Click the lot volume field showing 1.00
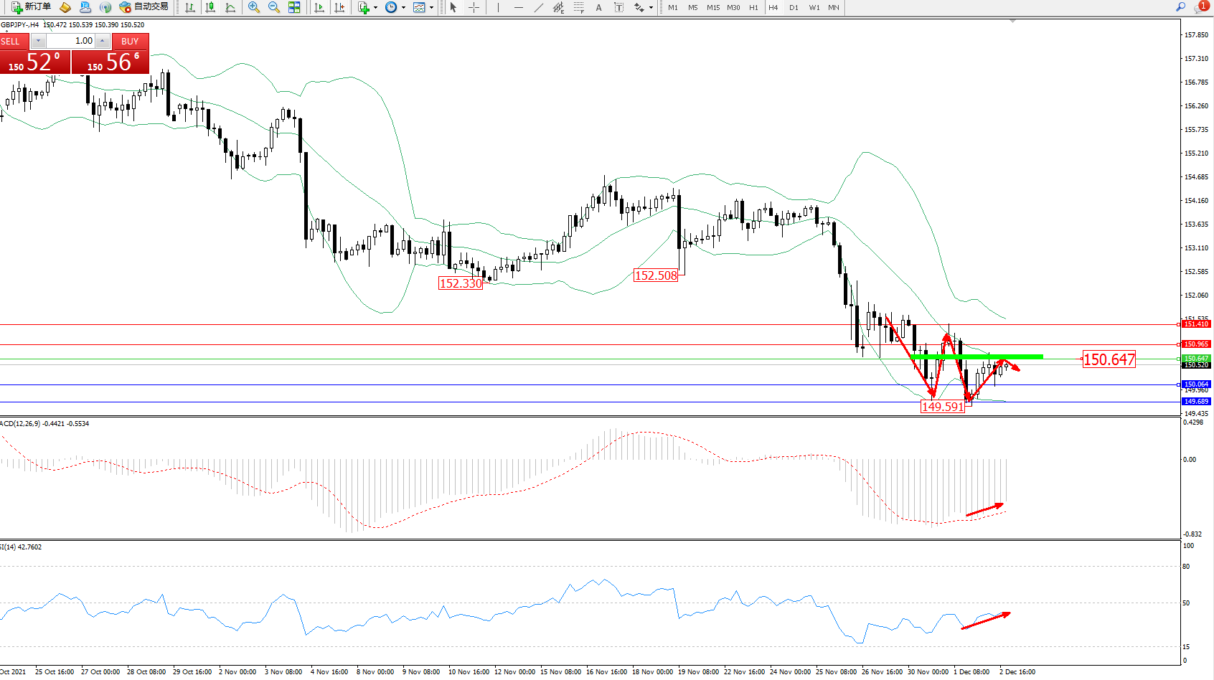Screen dimensions: 1214x680 70,41
